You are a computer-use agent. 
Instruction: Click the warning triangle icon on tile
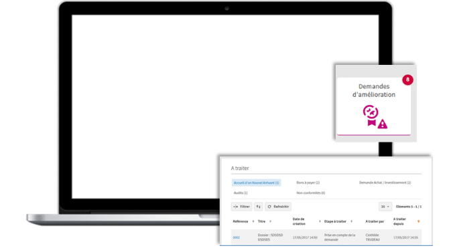382,124
